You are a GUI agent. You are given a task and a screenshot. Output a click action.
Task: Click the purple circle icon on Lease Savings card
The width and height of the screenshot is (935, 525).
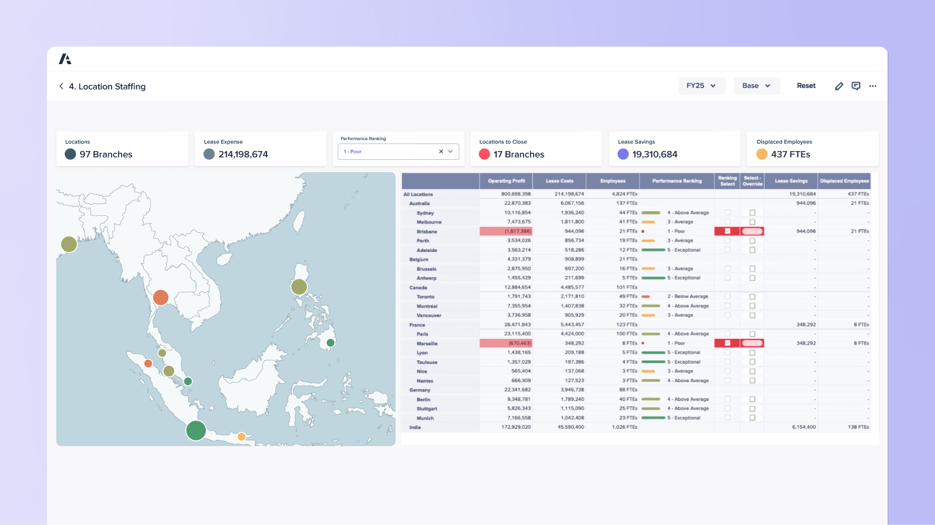tap(622, 154)
